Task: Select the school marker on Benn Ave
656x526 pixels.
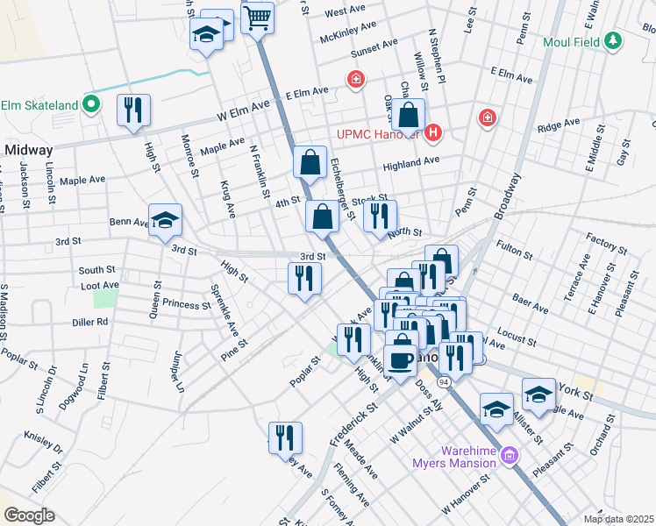Action: tap(165, 221)
